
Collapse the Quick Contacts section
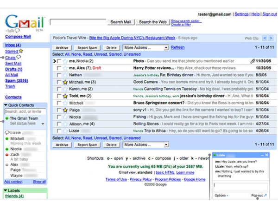pos(6,105)
